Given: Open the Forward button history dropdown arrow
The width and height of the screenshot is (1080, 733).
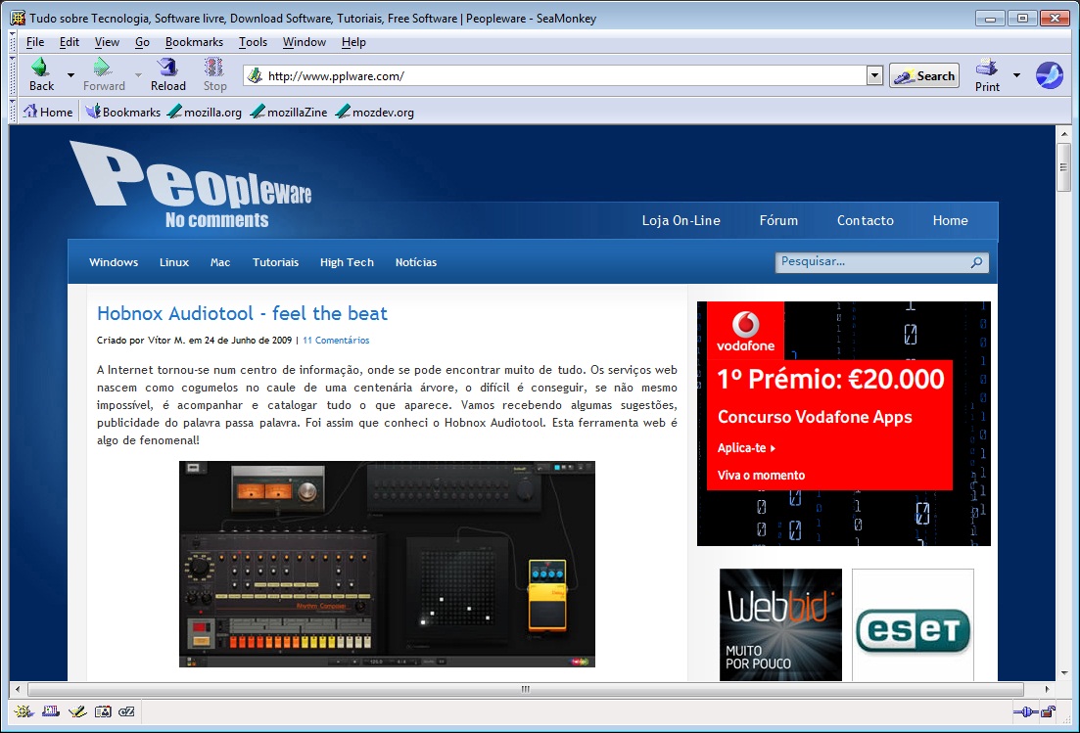Looking at the screenshot, I should coord(138,75).
